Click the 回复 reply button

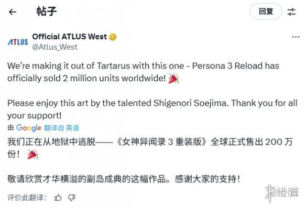click(266, 12)
